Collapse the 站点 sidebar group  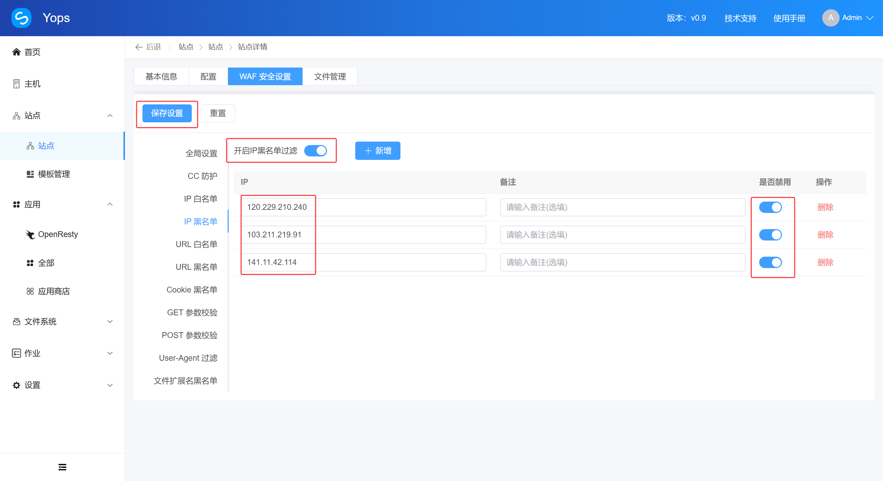(110, 115)
